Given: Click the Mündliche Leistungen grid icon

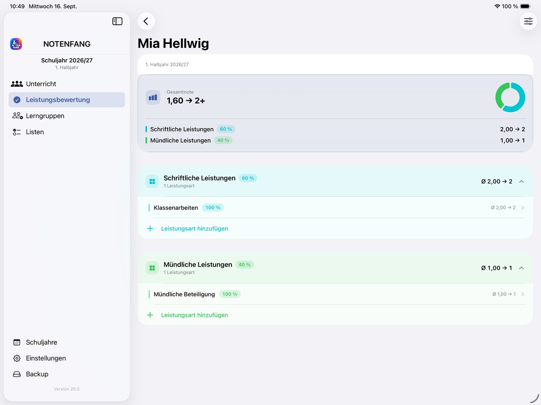Looking at the screenshot, I should (x=152, y=268).
